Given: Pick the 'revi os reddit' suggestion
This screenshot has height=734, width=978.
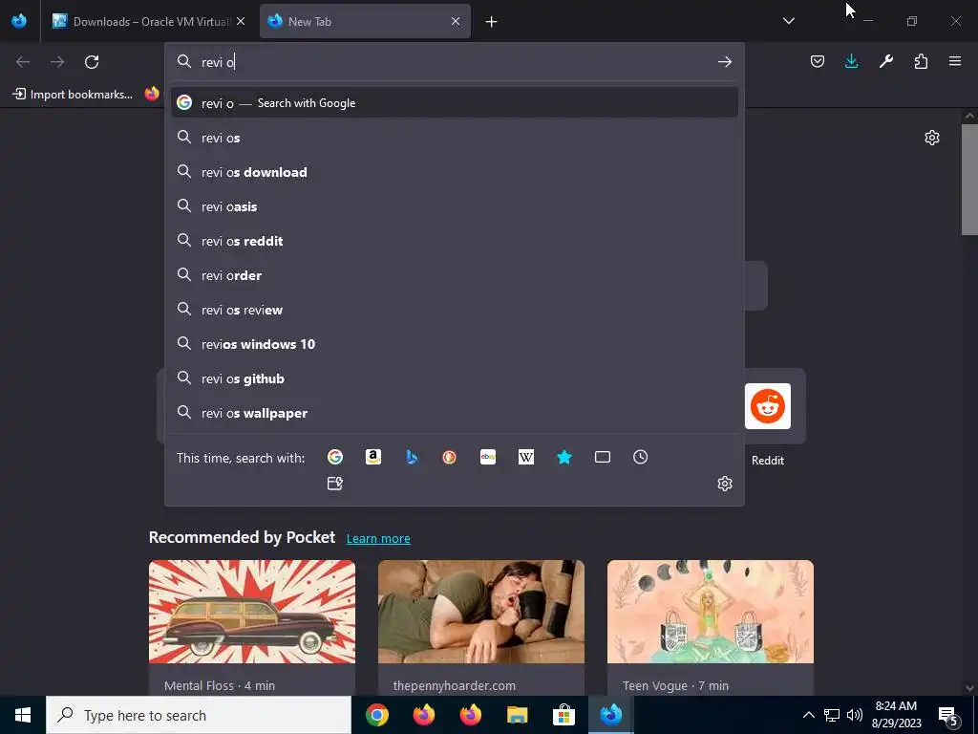Looking at the screenshot, I should point(454,240).
